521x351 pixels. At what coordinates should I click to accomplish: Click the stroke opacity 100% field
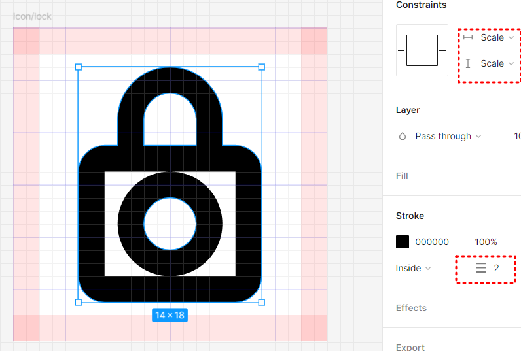tap(486, 242)
